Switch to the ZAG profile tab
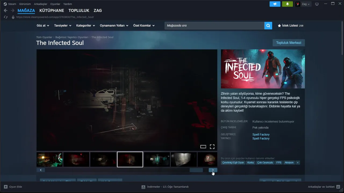The width and height of the screenshot is (344, 193). [98, 10]
